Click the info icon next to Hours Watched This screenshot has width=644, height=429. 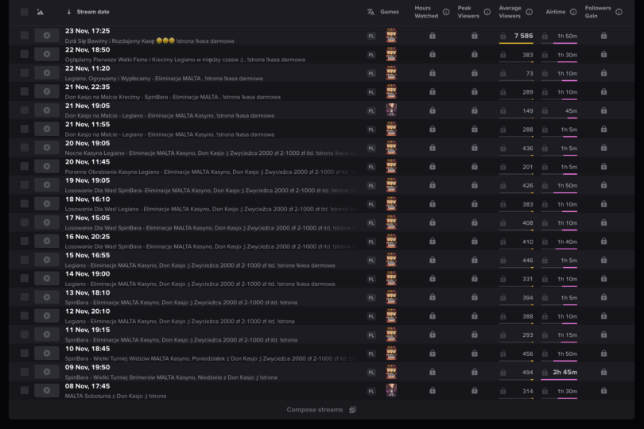446,12
